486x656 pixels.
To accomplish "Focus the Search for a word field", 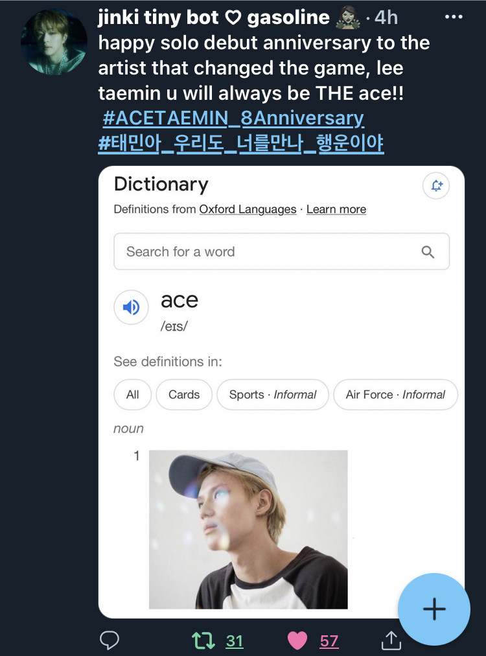I will 281,252.
